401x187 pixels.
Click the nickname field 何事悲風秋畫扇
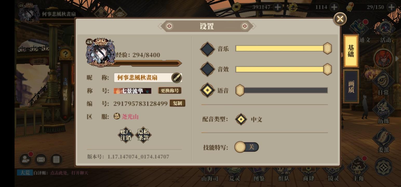148,77
